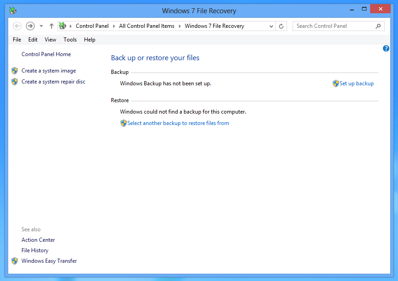The width and height of the screenshot is (398, 281).
Task: Maximize the Windows 7 File Recovery window
Action: point(364,9)
